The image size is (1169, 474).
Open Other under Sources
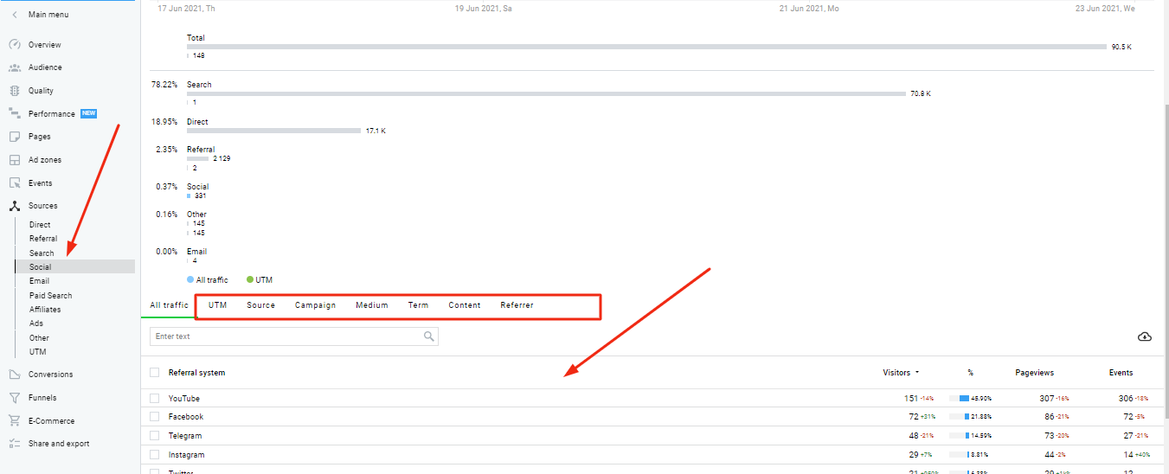click(39, 338)
